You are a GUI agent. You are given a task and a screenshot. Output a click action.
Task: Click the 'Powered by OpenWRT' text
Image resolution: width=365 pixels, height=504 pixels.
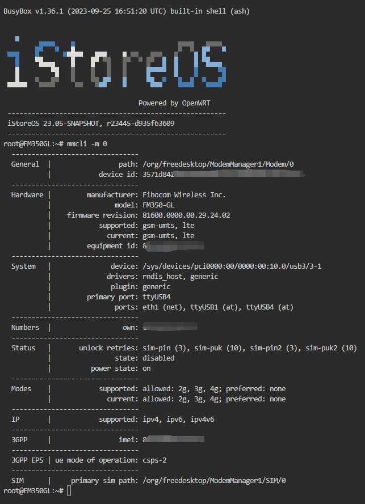point(174,103)
